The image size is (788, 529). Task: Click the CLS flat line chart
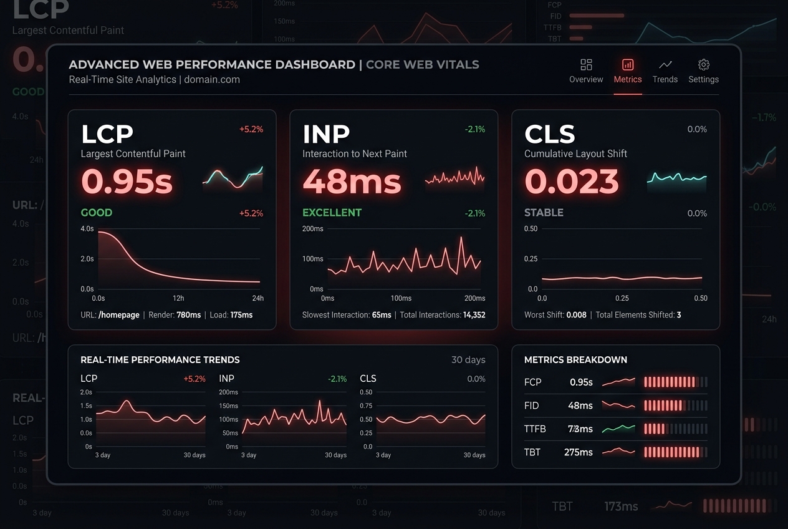coord(622,259)
